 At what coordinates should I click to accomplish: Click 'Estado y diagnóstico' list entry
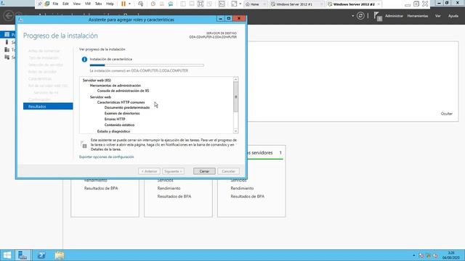click(113, 131)
